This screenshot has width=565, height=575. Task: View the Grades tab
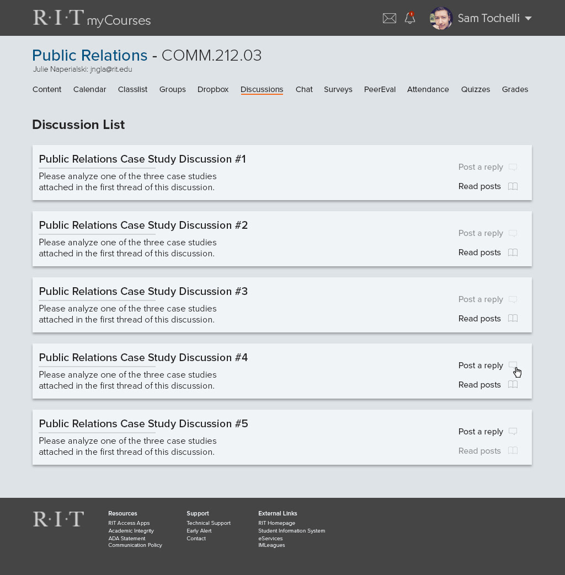tap(515, 89)
